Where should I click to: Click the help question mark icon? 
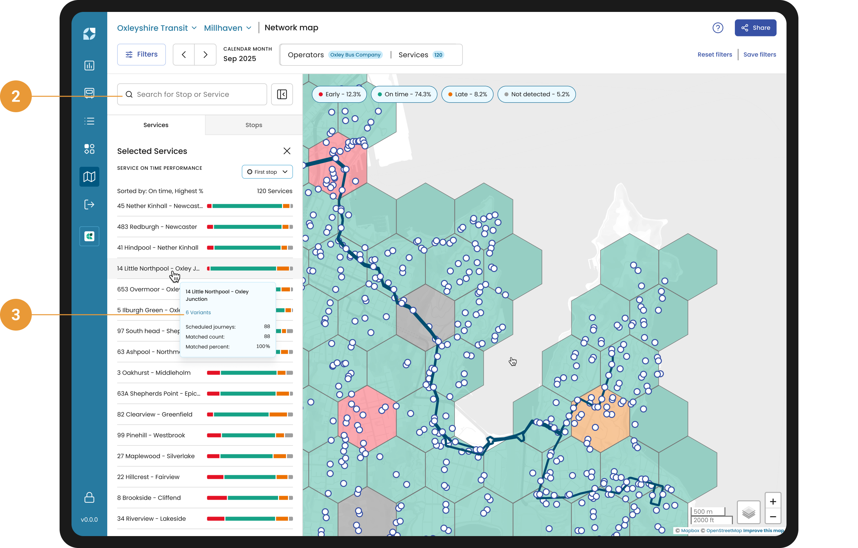click(718, 28)
